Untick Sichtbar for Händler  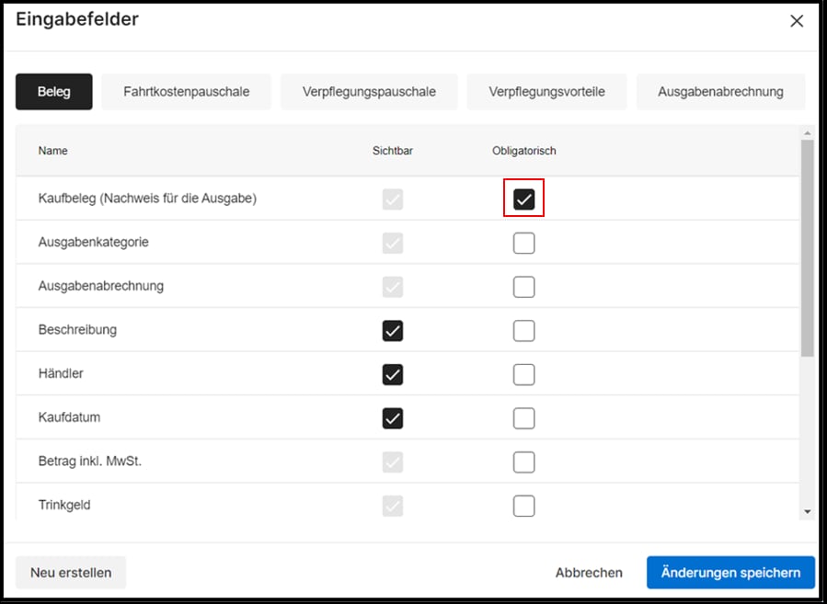click(x=393, y=374)
